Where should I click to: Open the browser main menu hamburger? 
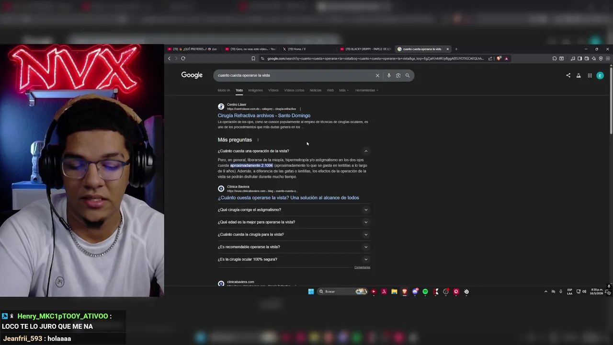pos(608,58)
